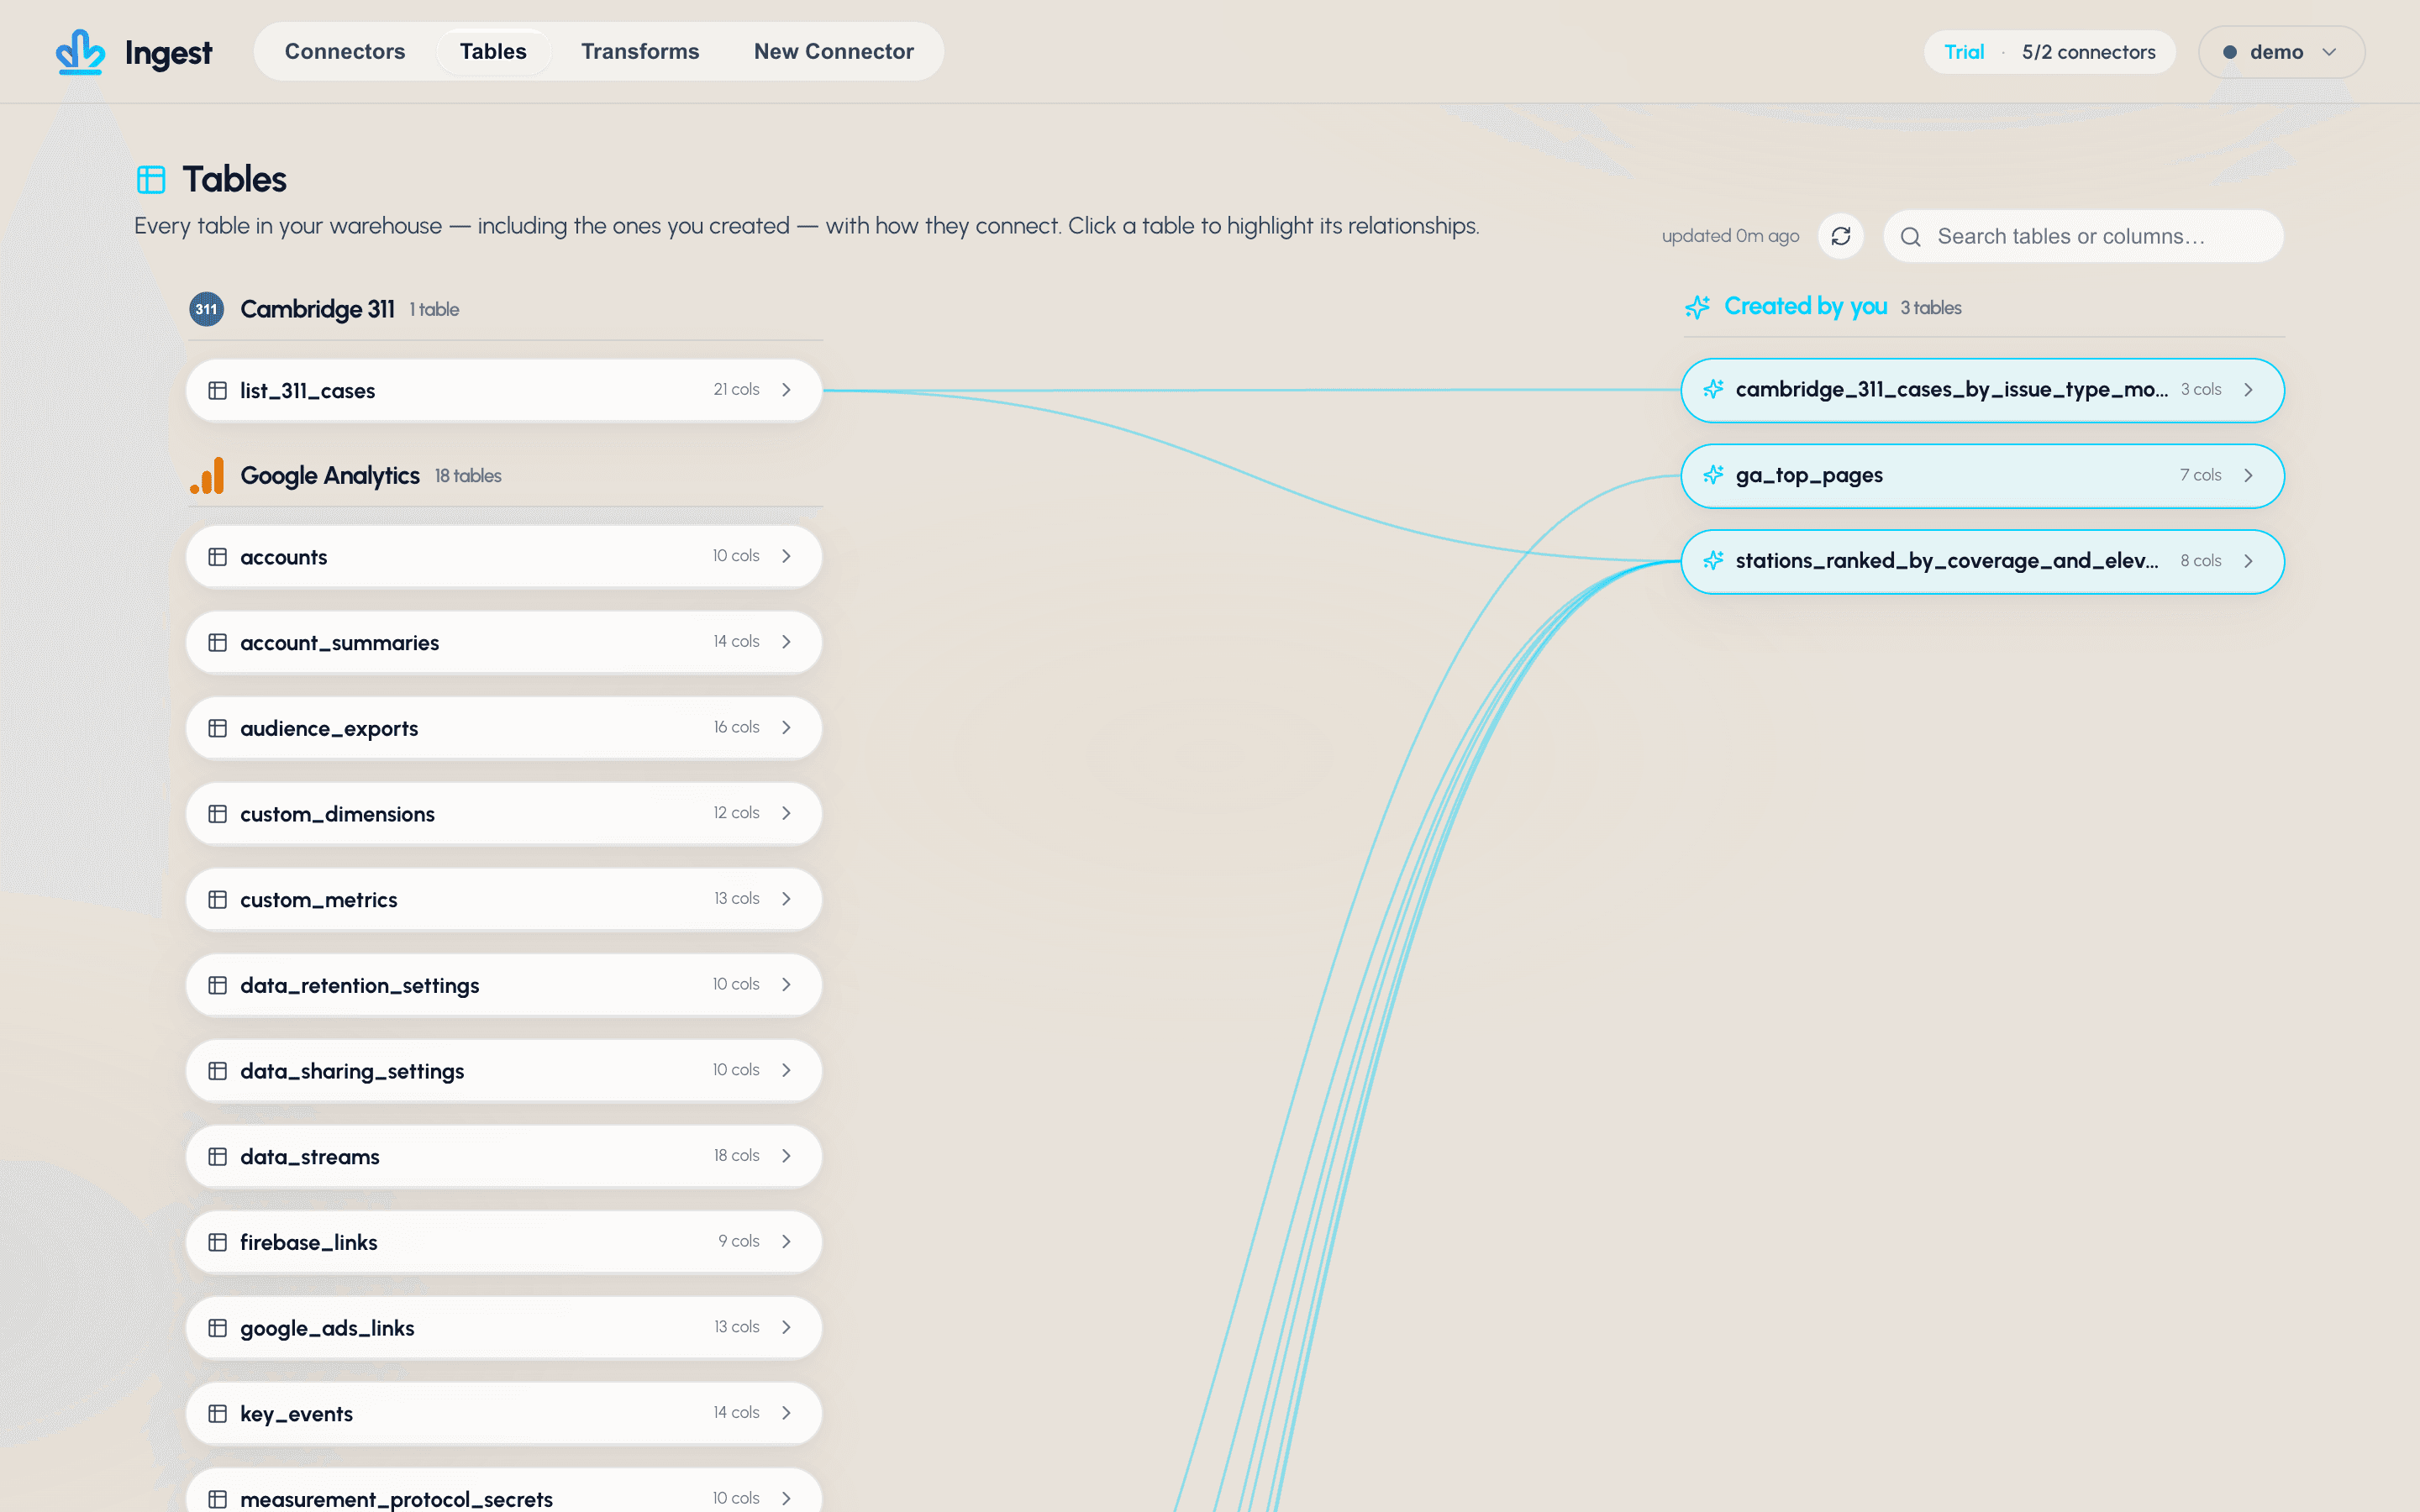The width and height of the screenshot is (2420, 1512).
Task: Click the search magnifier icon
Action: point(1910,237)
